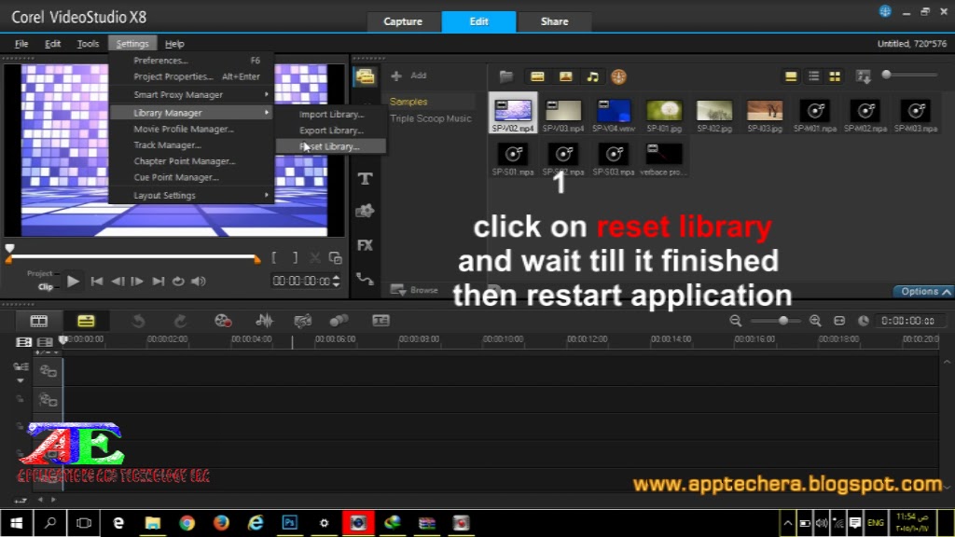Expand Smart Proxy Manager submenu
This screenshot has height=537, width=955.
click(192, 94)
